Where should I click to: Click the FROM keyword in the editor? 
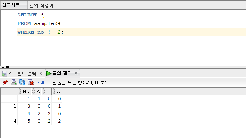click(24, 23)
